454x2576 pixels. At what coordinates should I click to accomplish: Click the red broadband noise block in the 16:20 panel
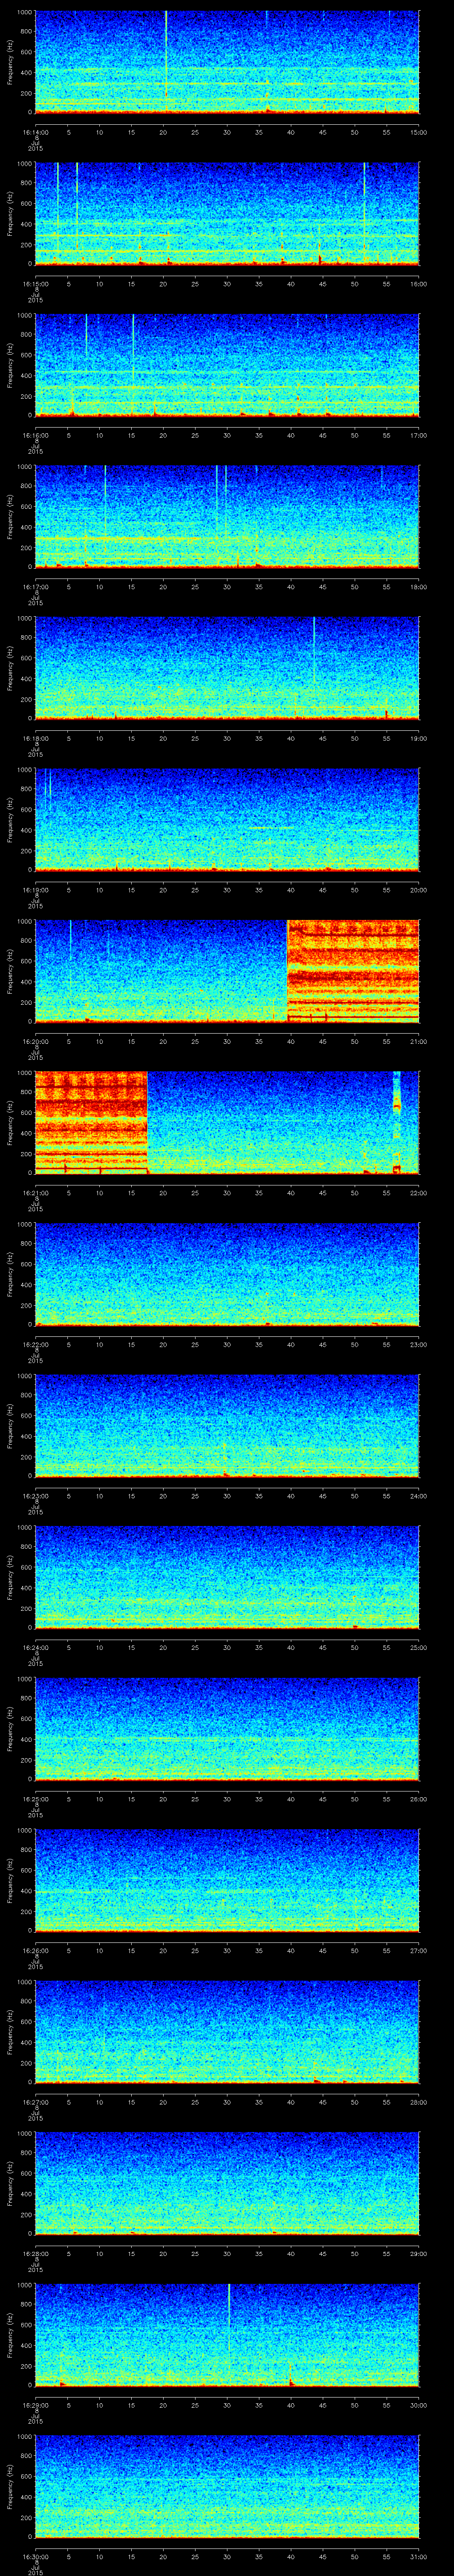pyautogui.click(x=353, y=972)
